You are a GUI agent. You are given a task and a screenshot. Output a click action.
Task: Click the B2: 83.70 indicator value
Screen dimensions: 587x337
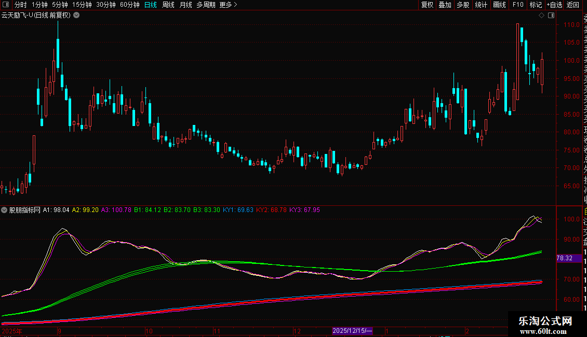point(177,210)
